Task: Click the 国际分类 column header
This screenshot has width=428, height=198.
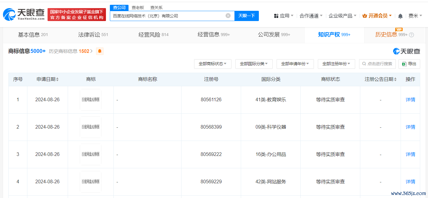Action: [271, 79]
